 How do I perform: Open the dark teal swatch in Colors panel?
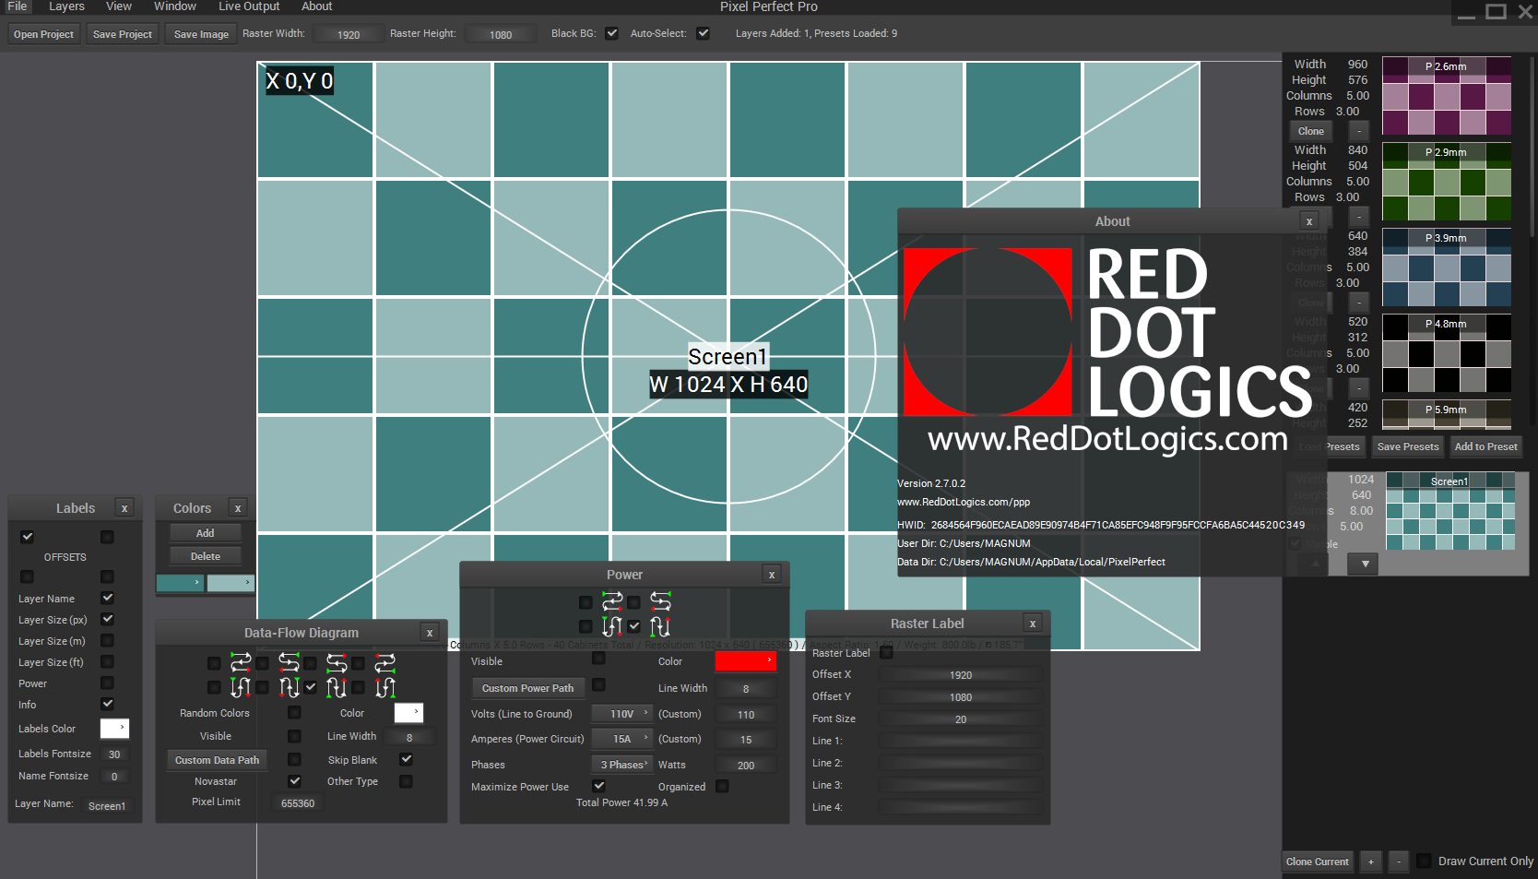[180, 583]
